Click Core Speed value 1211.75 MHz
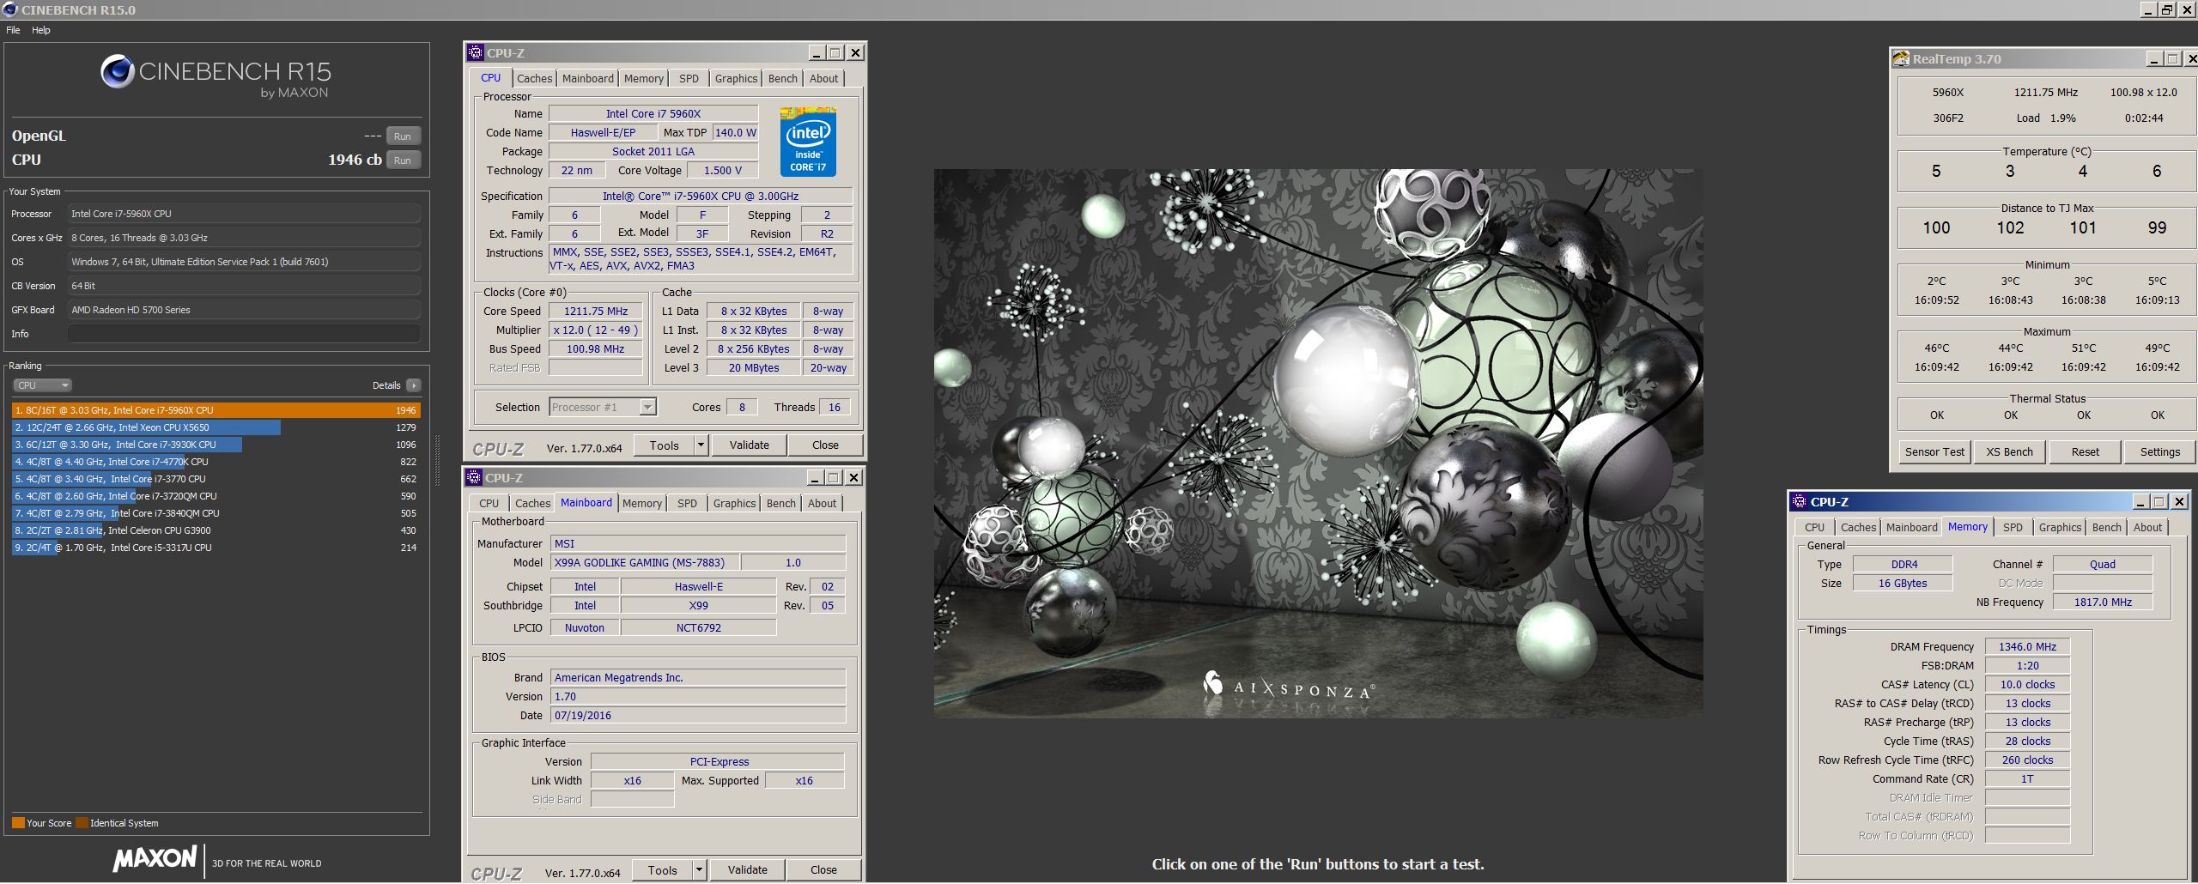The height and width of the screenshot is (884, 2198). click(x=595, y=312)
